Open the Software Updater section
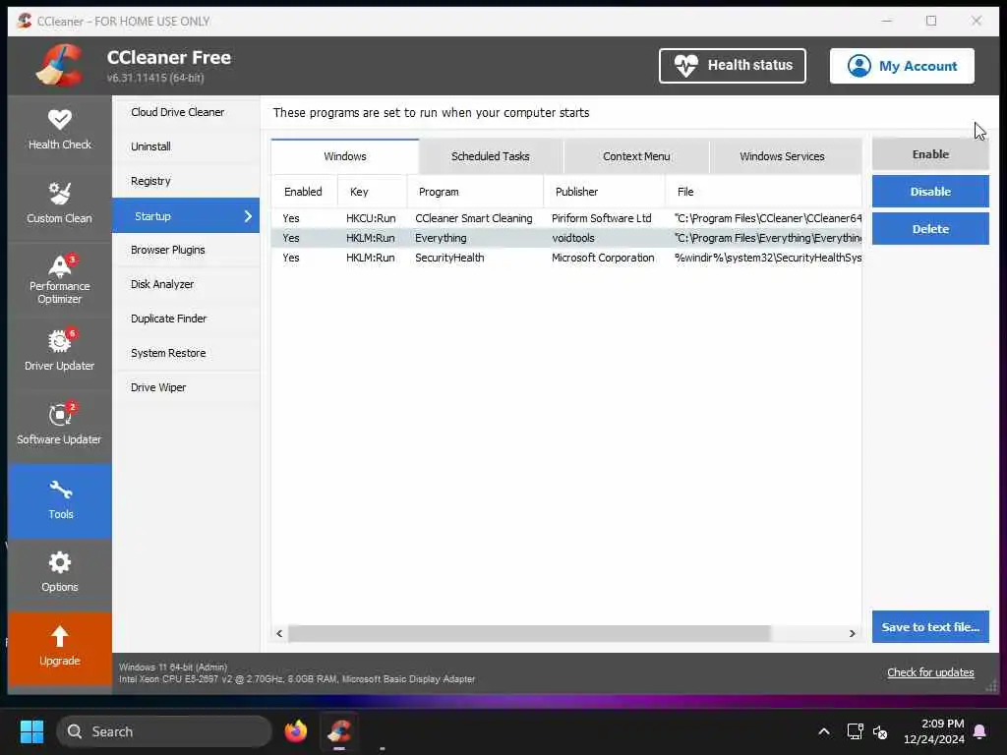This screenshot has height=755, width=1007. 60,425
